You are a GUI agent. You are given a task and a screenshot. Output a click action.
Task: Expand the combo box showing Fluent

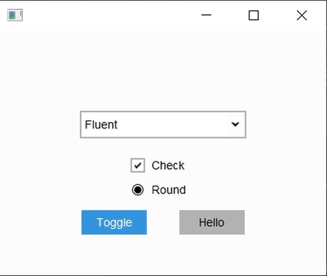pos(163,124)
